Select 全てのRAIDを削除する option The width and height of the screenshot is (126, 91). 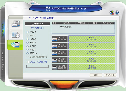[28, 57]
